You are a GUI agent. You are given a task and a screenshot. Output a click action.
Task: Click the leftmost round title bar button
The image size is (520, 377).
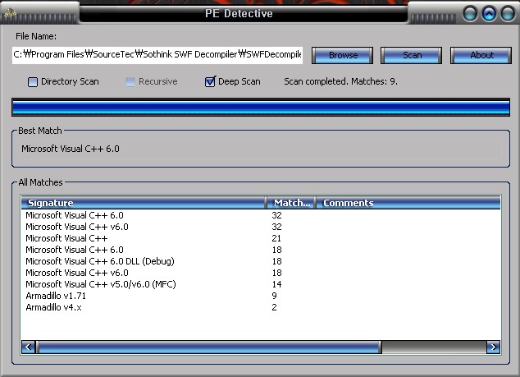470,14
